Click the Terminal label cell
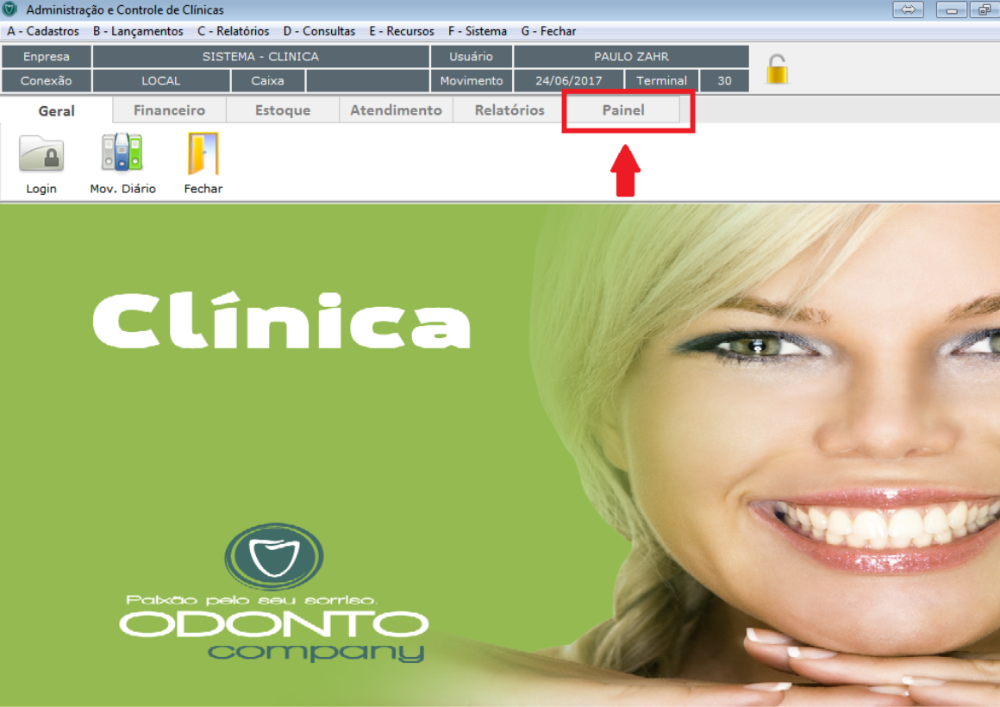The height and width of the screenshot is (707, 1000). (x=661, y=80)
